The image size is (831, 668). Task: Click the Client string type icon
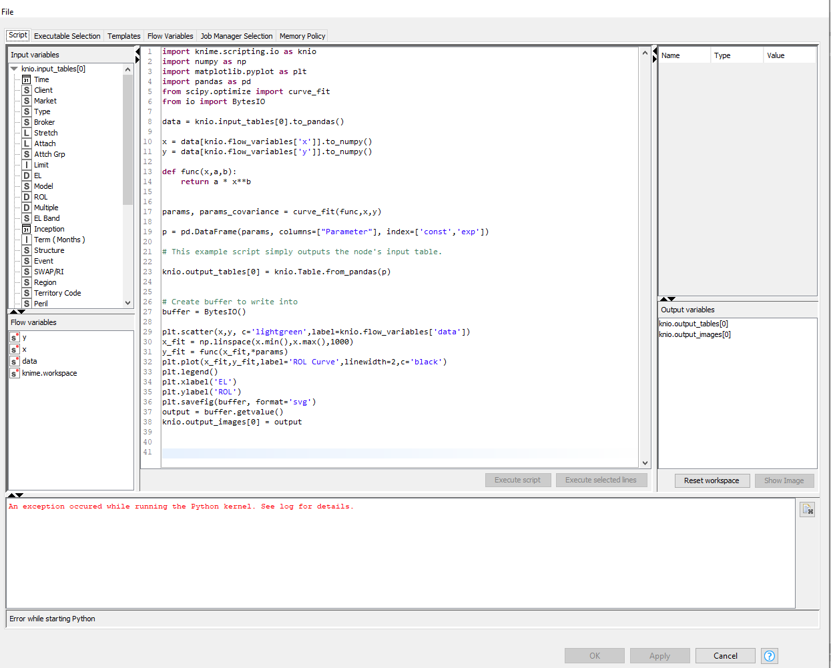[26, 90]
